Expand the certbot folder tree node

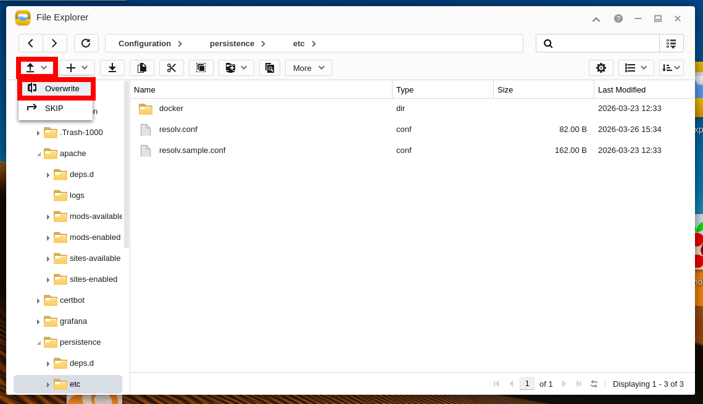pos(38,301)
